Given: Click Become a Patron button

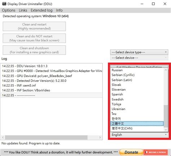Looking at the screenshot, I should 155,152.
